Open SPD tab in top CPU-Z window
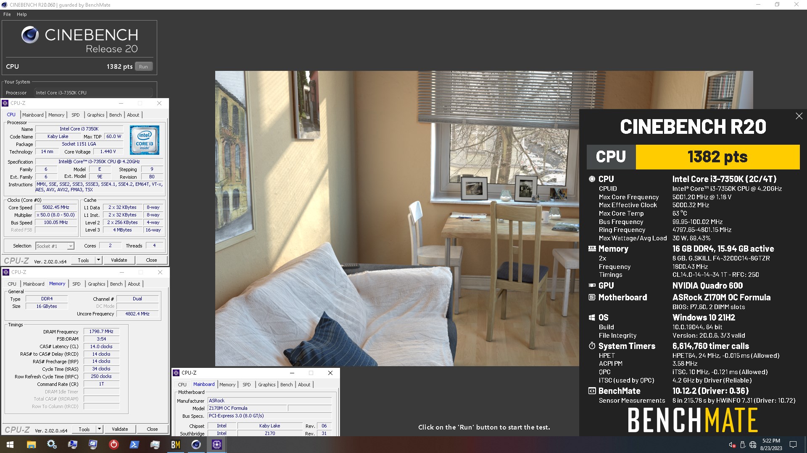 pyautogui.click(x=76, y=115)
